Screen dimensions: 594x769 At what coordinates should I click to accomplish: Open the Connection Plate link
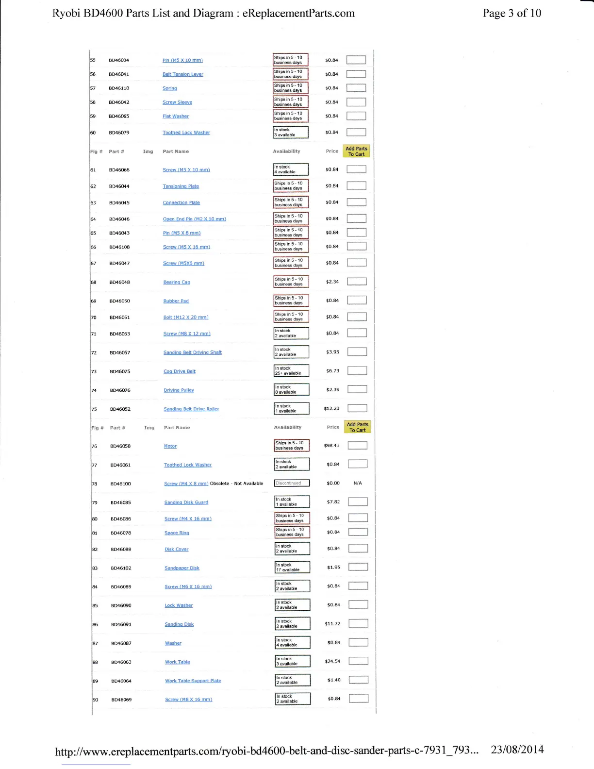click(181, 203)
